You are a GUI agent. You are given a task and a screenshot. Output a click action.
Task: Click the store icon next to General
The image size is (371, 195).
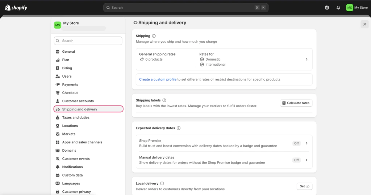pyautogui.click(x=58, y=52)
